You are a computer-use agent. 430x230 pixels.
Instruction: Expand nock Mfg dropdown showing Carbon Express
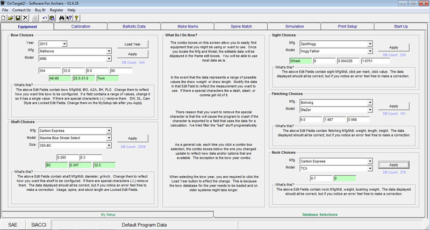370,161
